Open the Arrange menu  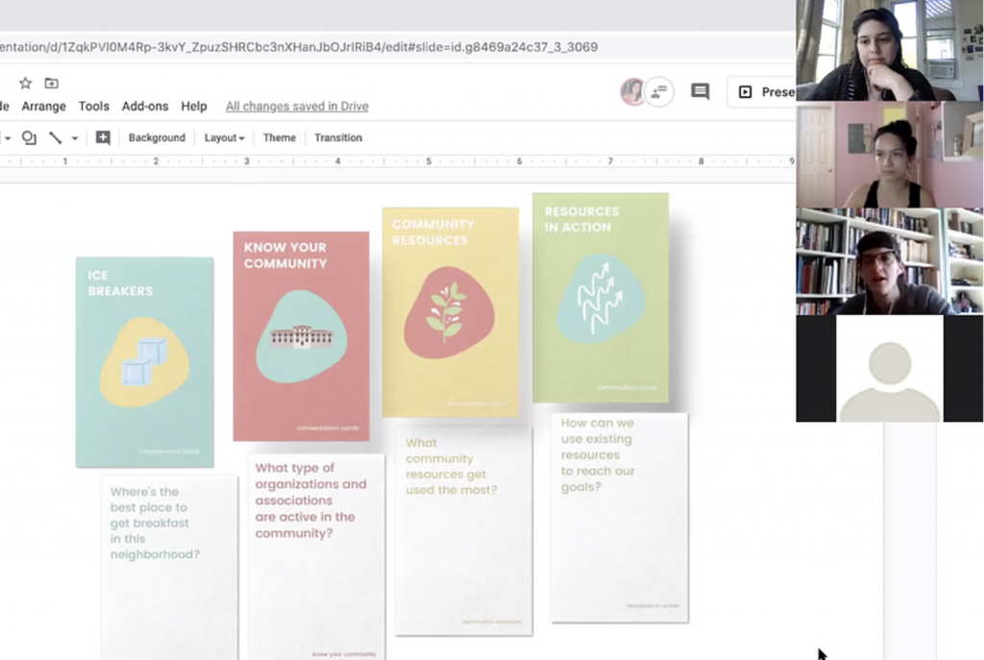coord(44,107)
